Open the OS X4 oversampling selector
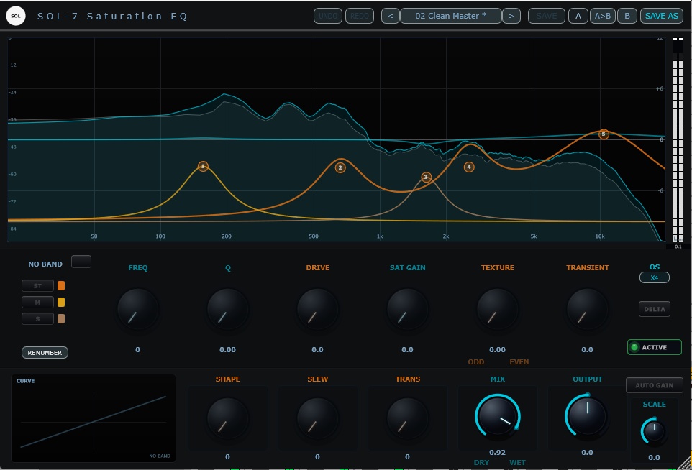 pos(655,277)
